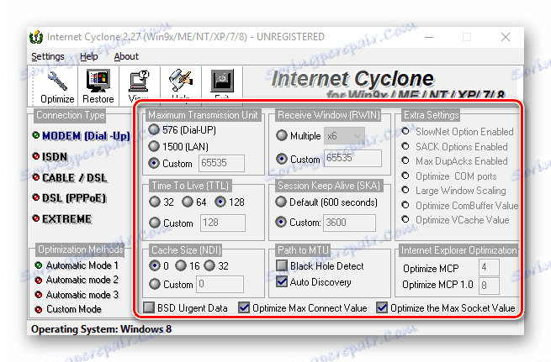The image size is (551, 362).
Task: Open the Help menu
Action: (89, 56)
